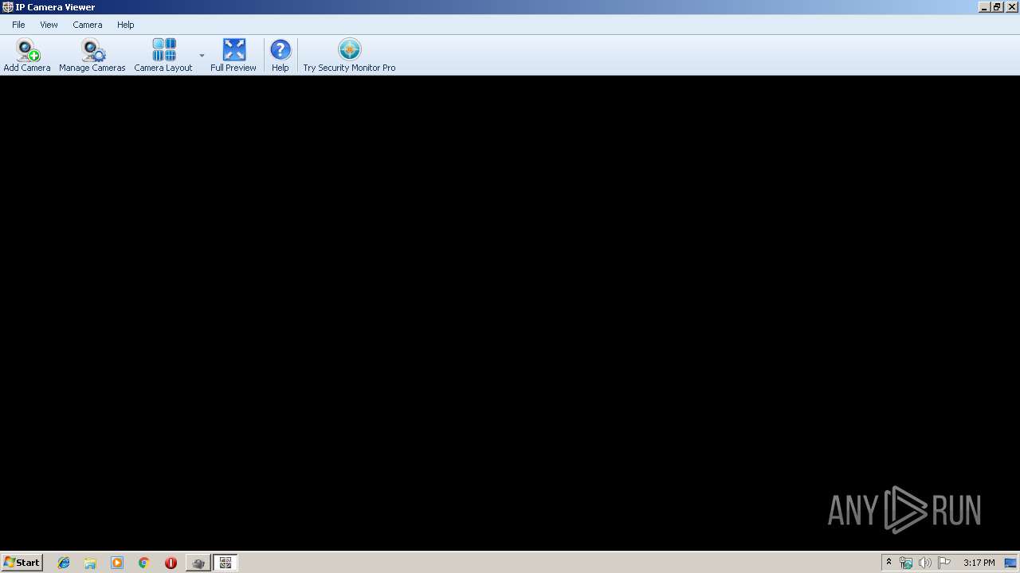
Task: Open the Help menu in the menu bar
Action: 126,25
